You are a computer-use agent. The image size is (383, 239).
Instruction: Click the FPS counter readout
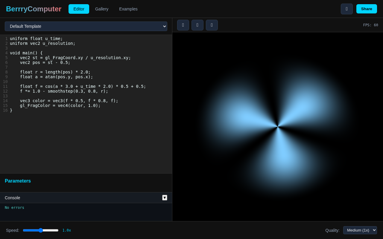point(370,25)
